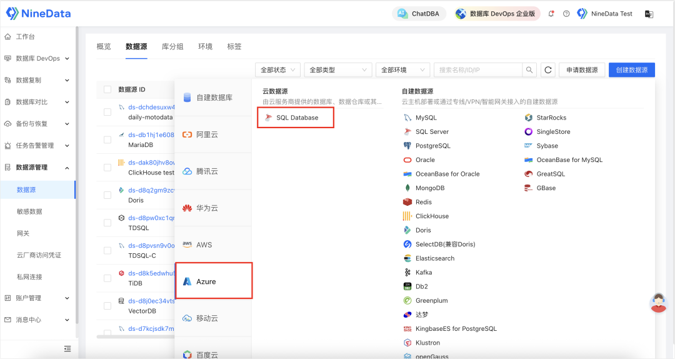The height and width of the screenshot is (359, 675).
Task: Select 自建数据库 category
Action: [214, 98]
